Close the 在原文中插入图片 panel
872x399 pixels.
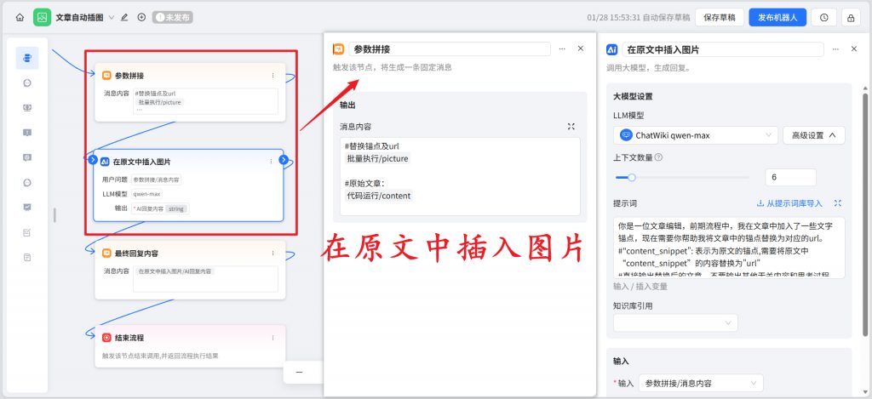point(854,48)
